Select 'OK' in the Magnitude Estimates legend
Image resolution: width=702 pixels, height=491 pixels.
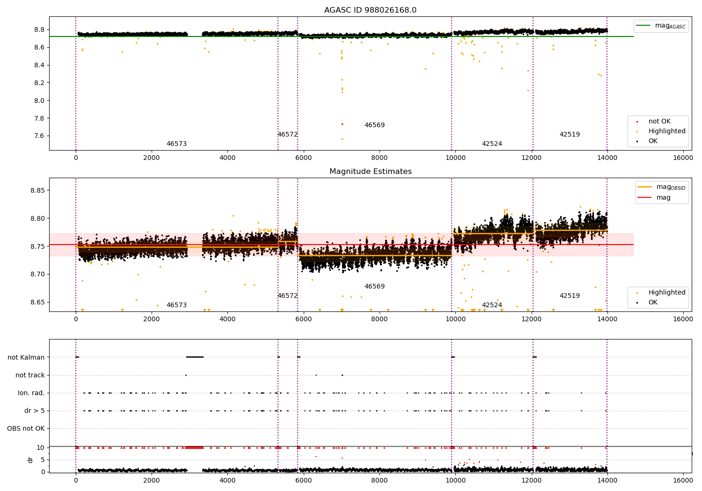coord(653,303)
